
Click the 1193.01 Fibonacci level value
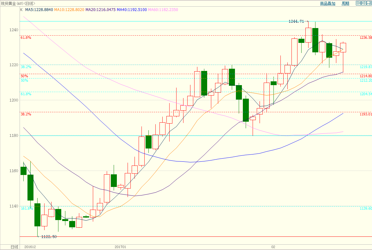366,114
